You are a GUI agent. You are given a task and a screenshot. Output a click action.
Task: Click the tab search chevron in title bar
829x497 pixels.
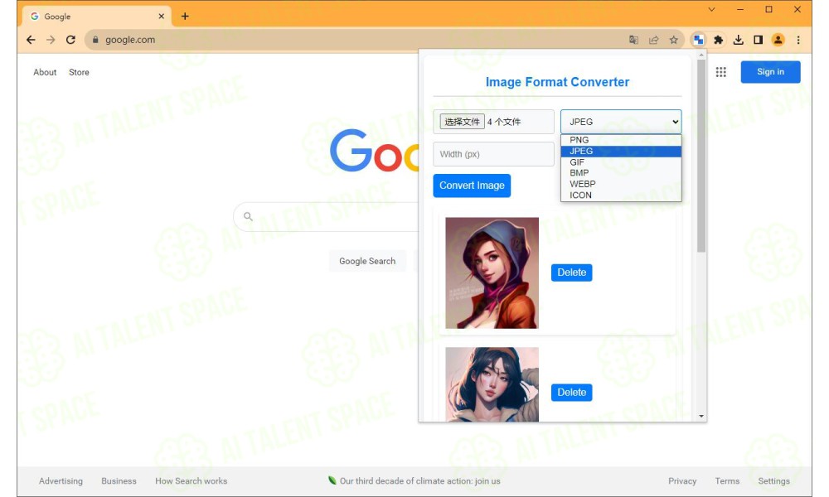point(711,9)
